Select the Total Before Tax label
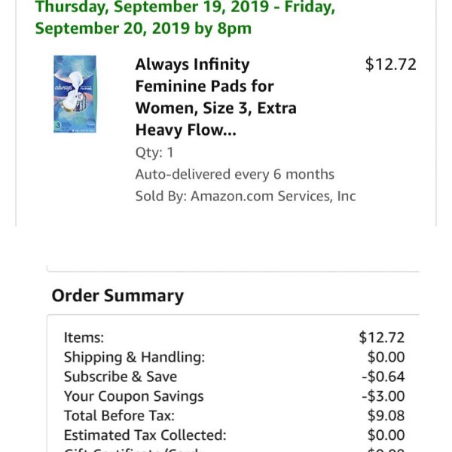The image size is (452, 452). coord(119,416)
